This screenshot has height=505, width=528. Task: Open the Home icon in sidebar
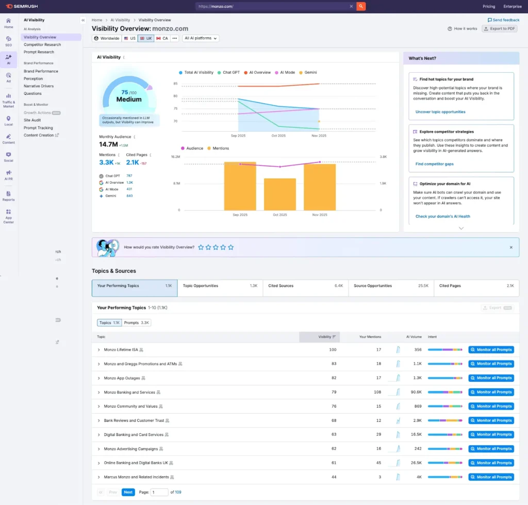(x=8, y=23)
